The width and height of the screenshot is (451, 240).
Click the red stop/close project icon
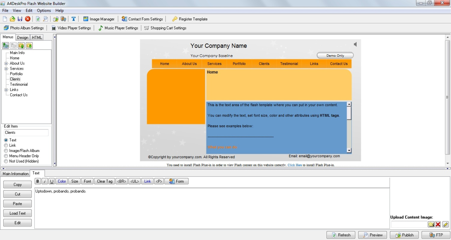click(28, 19)
